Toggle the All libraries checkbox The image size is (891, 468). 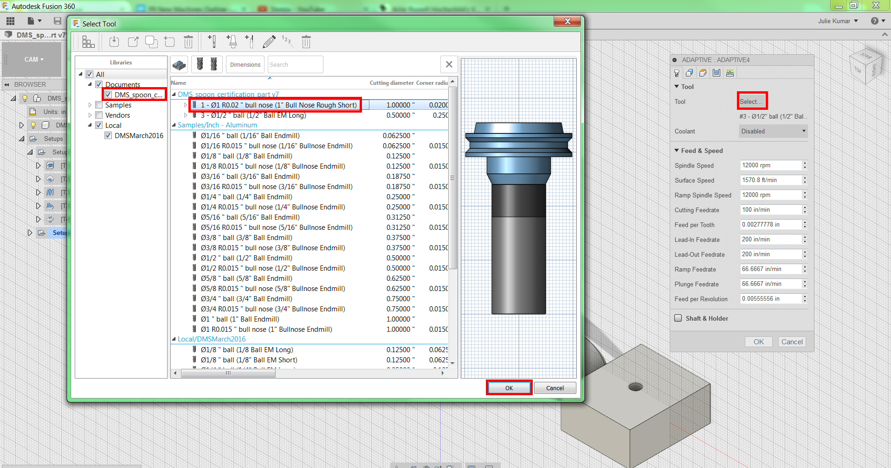coord(90,74)
